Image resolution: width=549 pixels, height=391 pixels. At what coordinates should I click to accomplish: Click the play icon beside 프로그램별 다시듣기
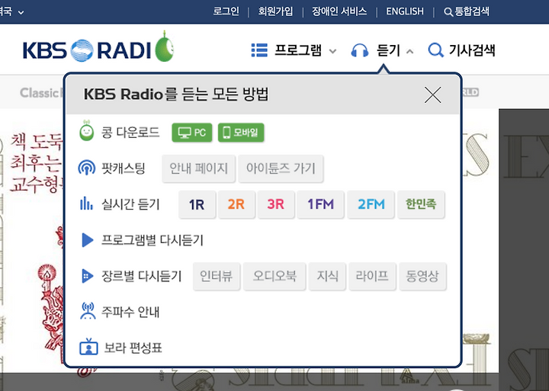point(88,240)
